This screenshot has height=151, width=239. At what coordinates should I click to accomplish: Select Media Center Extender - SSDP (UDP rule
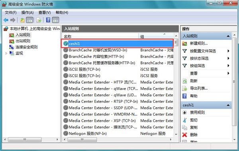click(103, 108)
